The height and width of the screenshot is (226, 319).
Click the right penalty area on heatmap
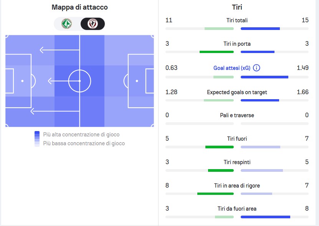141,81
